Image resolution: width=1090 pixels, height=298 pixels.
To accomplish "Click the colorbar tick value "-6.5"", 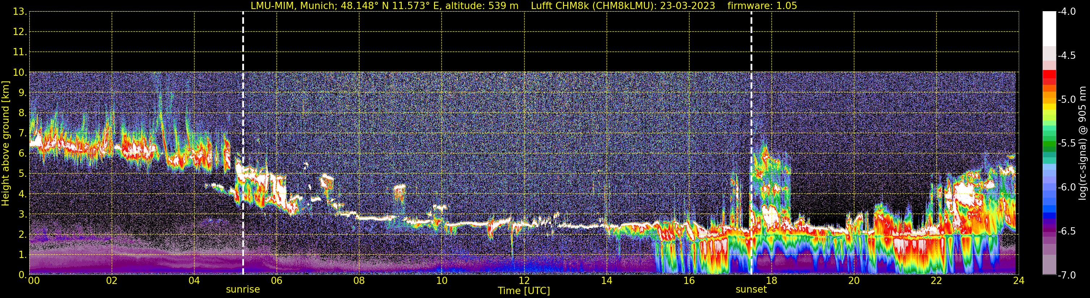I will click(x=1066, y=231).
